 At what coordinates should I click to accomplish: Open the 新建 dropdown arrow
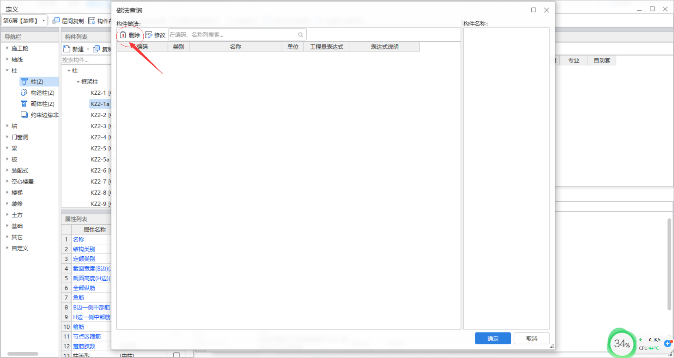(x=88, y=49)
